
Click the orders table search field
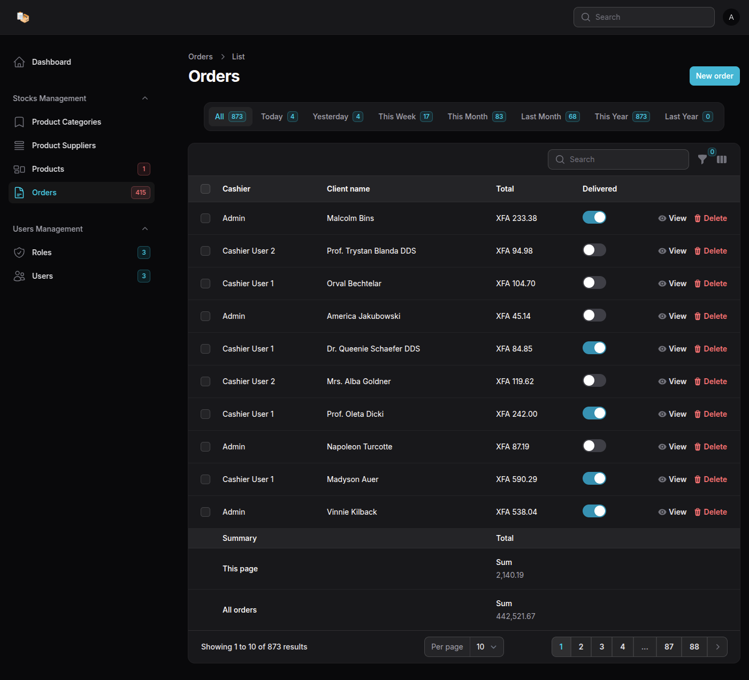click(x=618, y=159)
